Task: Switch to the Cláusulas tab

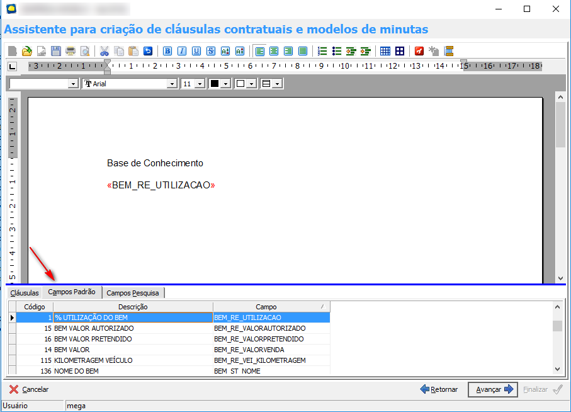Action: tap(25, 293)
